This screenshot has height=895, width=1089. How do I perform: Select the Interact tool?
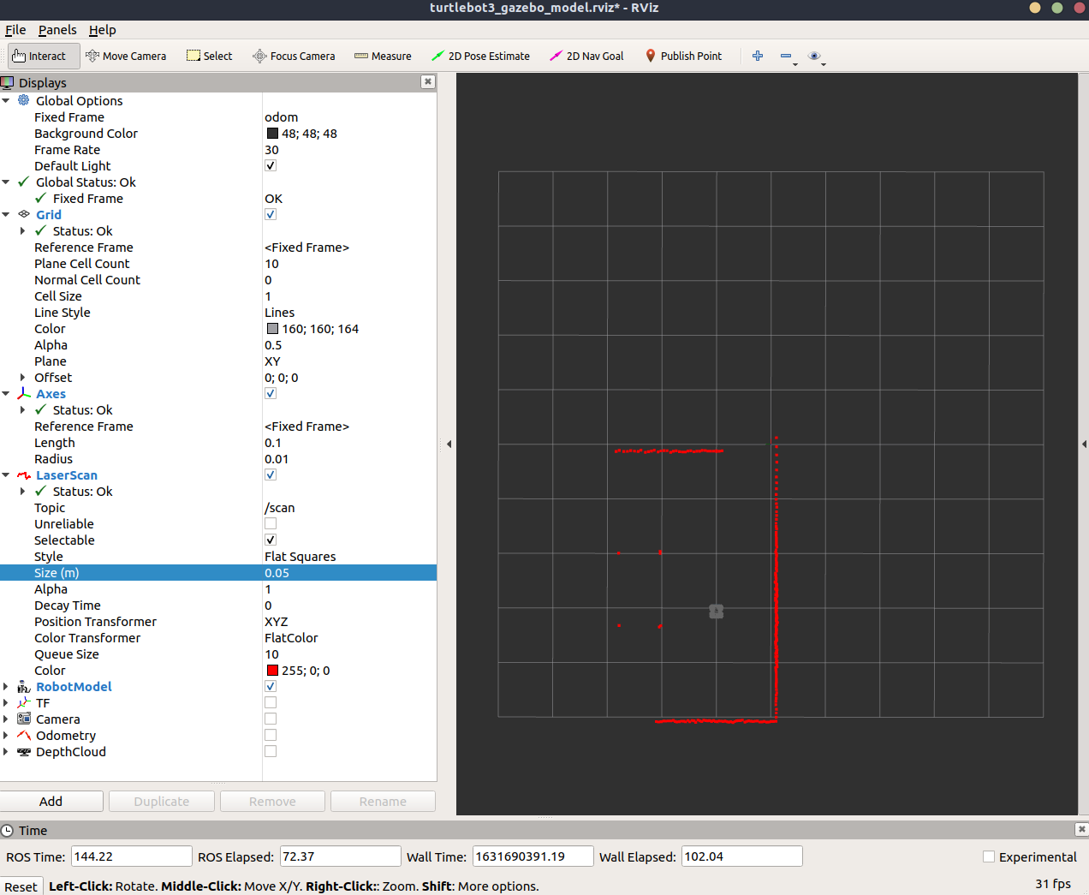pos(40,57)
